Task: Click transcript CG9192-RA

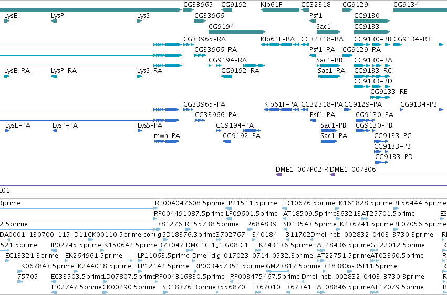Action: (x=241, y=71)
